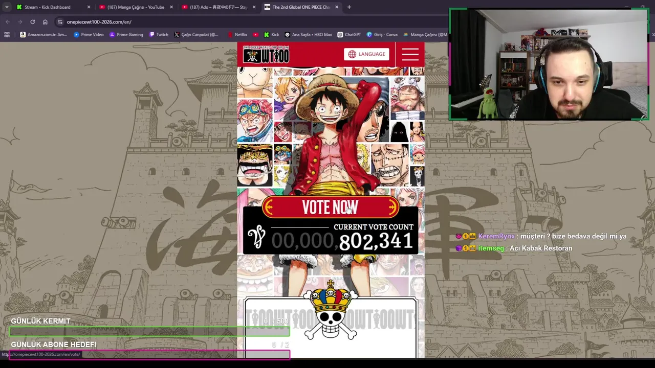Close the Stream - Kick Dashboard tab
The width and height of the screenshot is (655, 368).
coord(89,7)
